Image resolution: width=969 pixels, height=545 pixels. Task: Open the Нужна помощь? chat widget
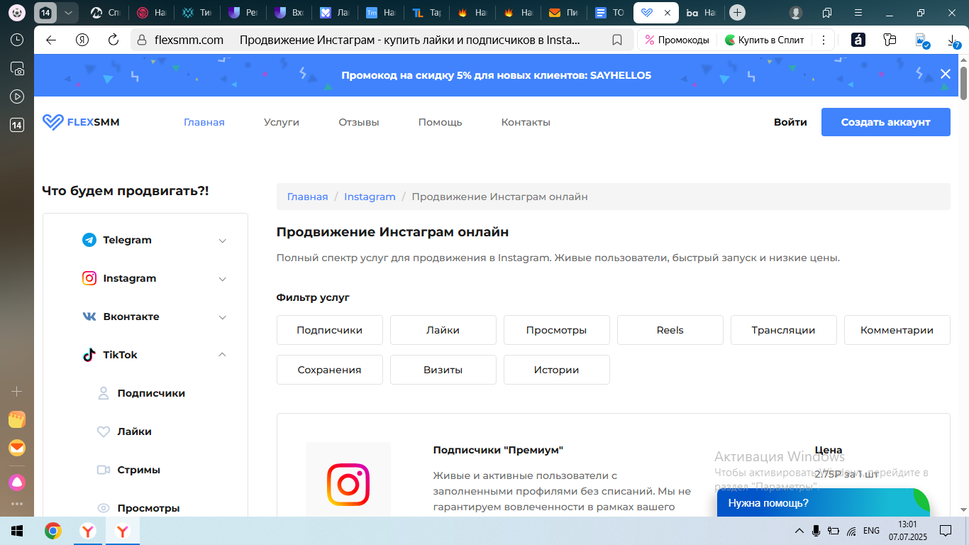click(823, 503)
